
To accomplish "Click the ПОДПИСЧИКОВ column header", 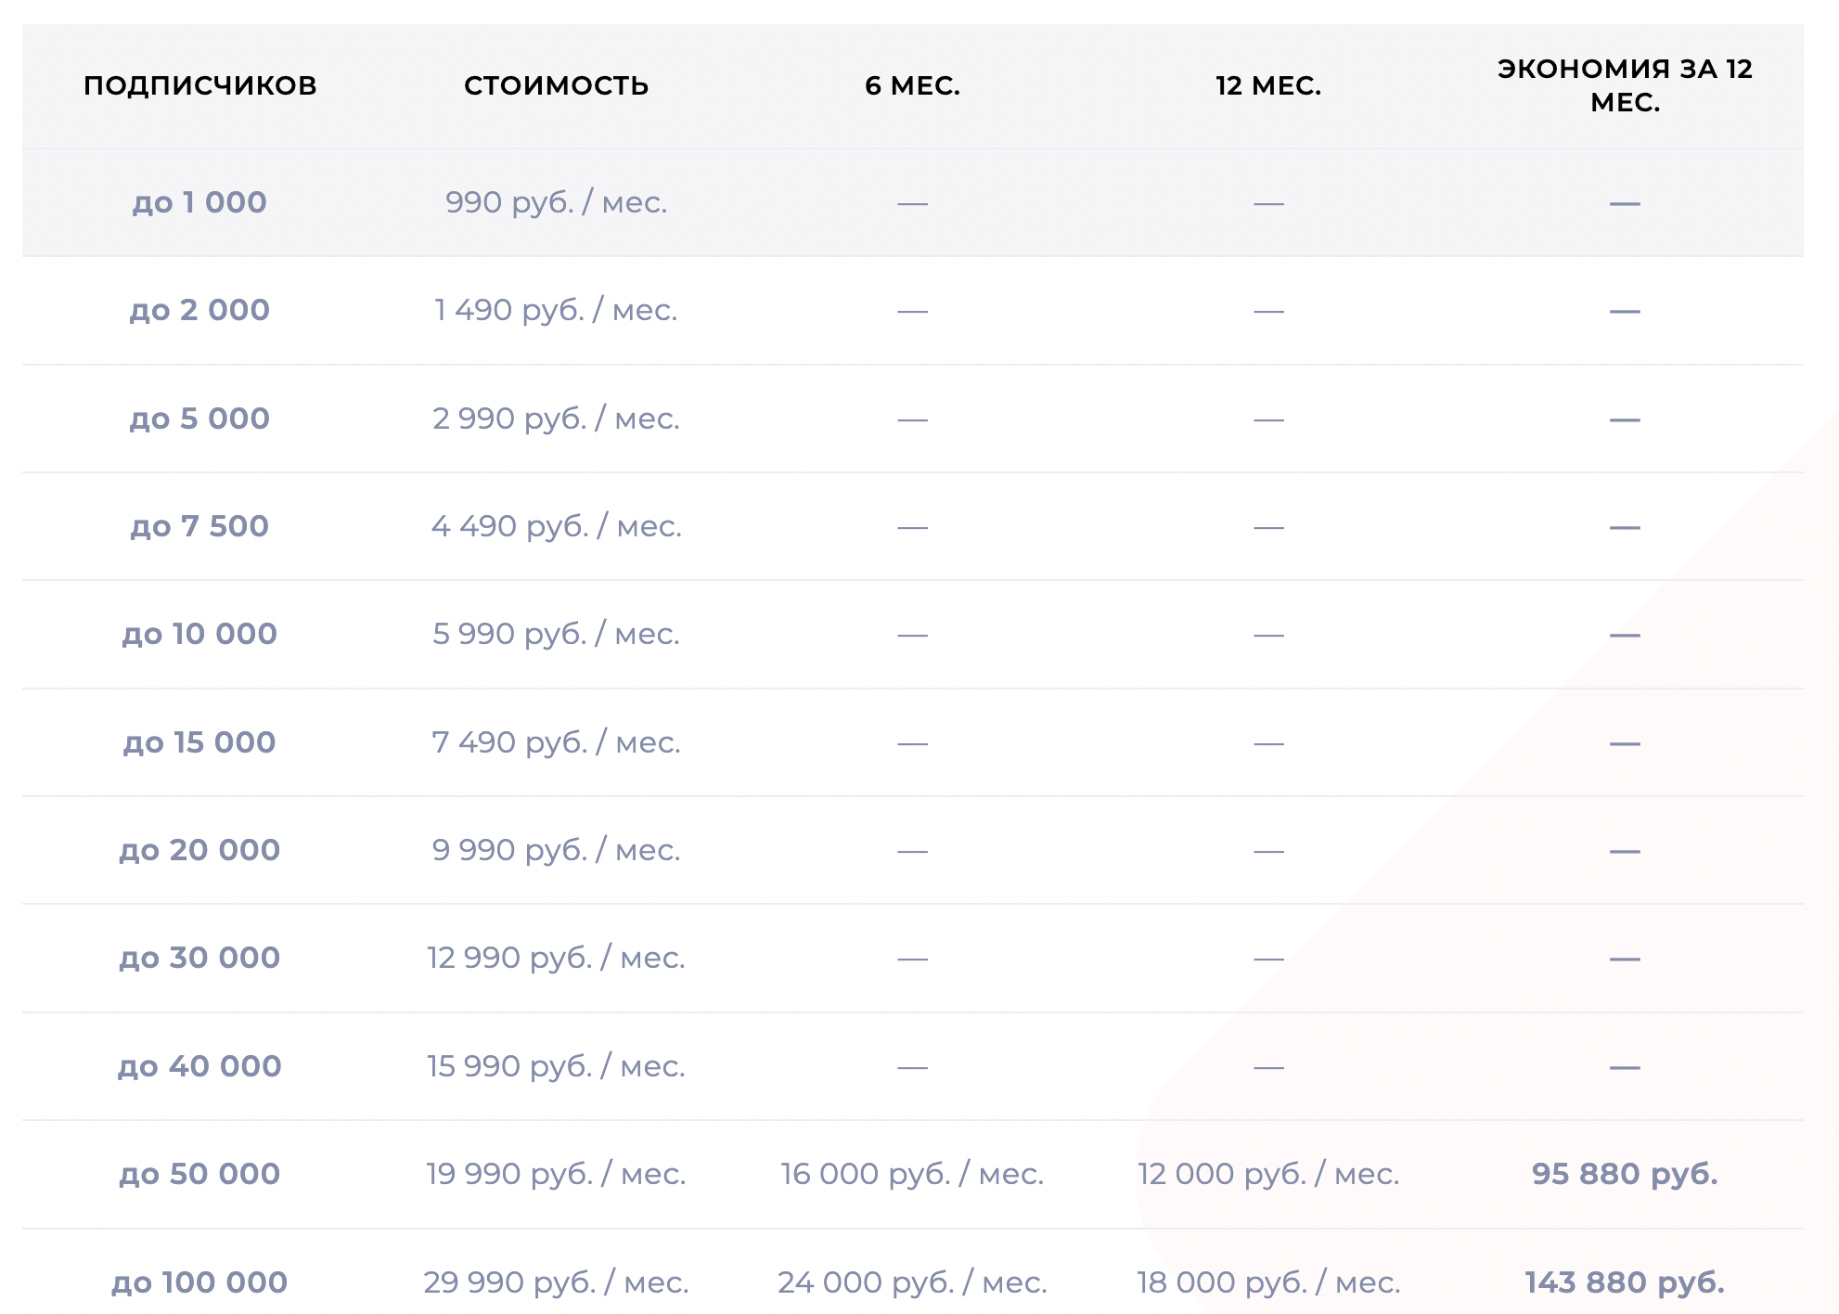I will click(x=199, y=85).
